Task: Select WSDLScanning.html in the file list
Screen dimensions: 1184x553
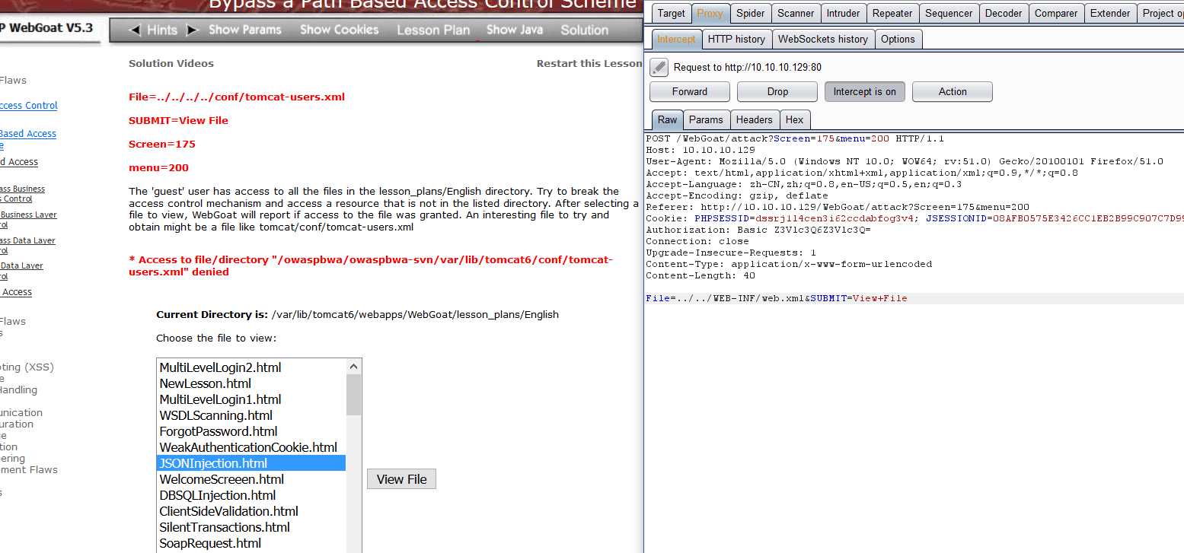Action: [251, 415]
